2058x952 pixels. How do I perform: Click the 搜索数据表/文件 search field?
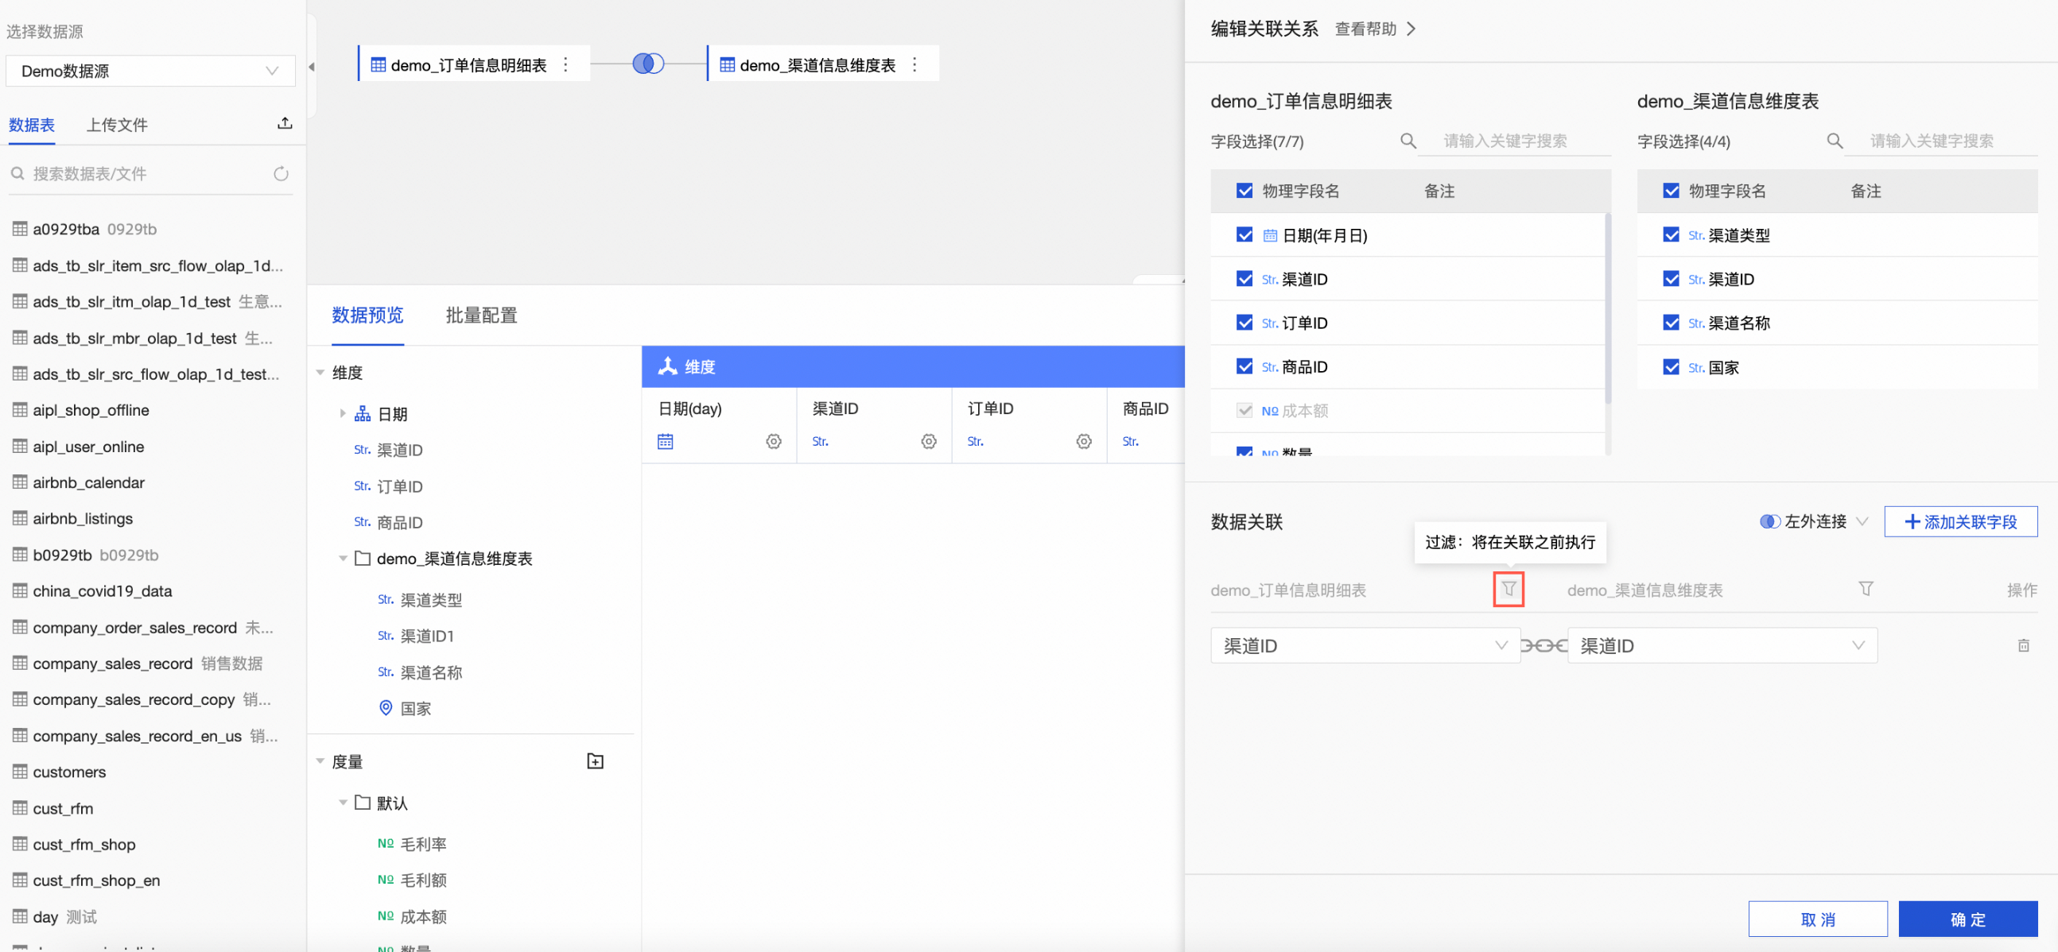click(150, 173)
